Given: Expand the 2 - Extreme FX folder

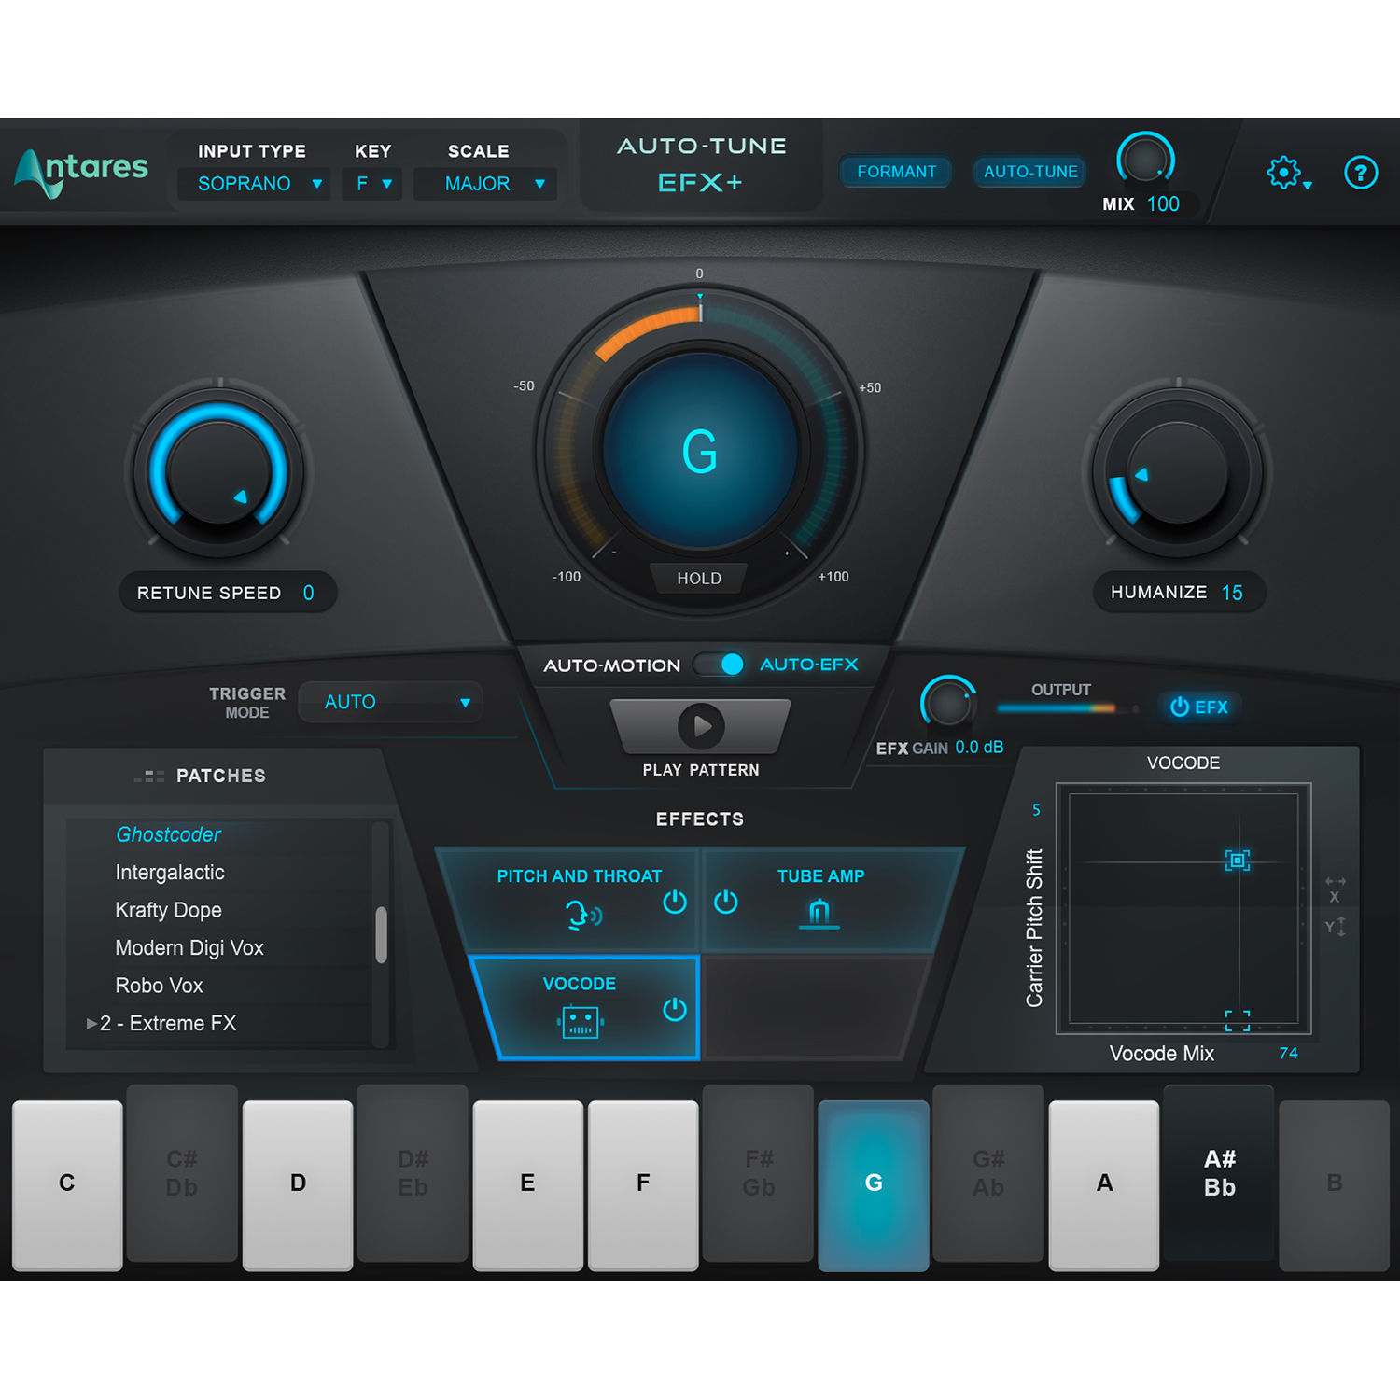Looking at the screenshot, I should coord(91,1024).
